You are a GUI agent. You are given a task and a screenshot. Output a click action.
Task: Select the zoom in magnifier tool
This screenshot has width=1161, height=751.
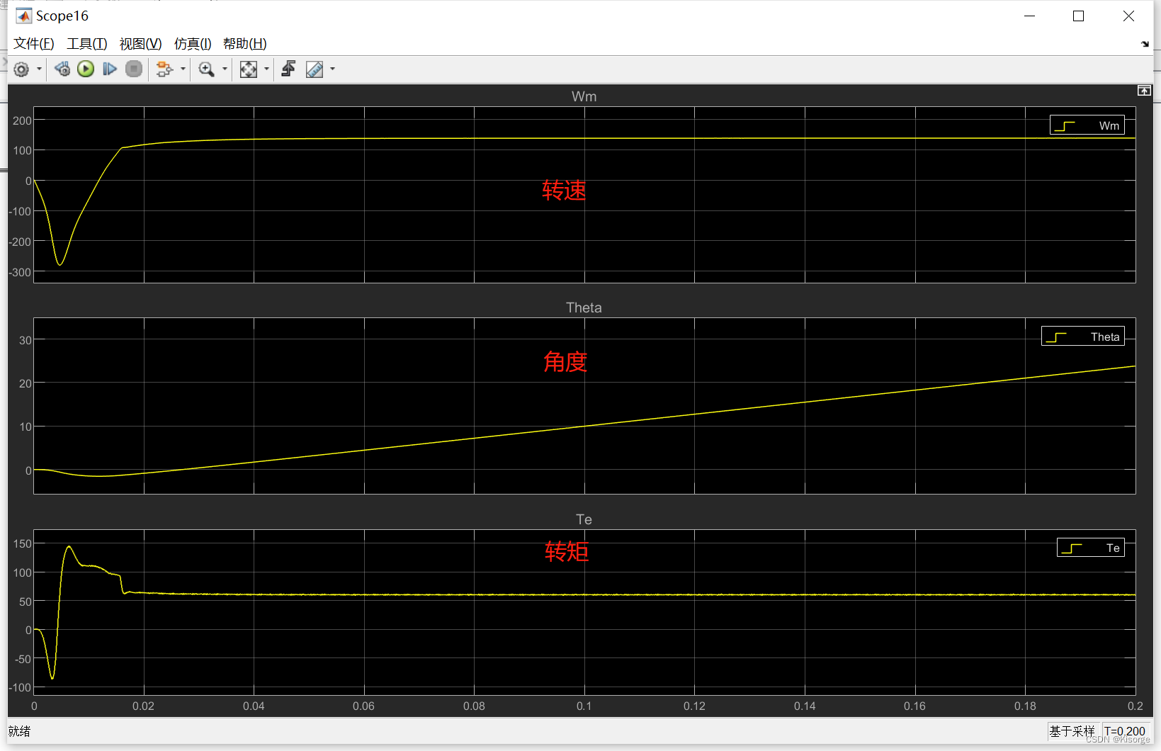pos(206,69)
